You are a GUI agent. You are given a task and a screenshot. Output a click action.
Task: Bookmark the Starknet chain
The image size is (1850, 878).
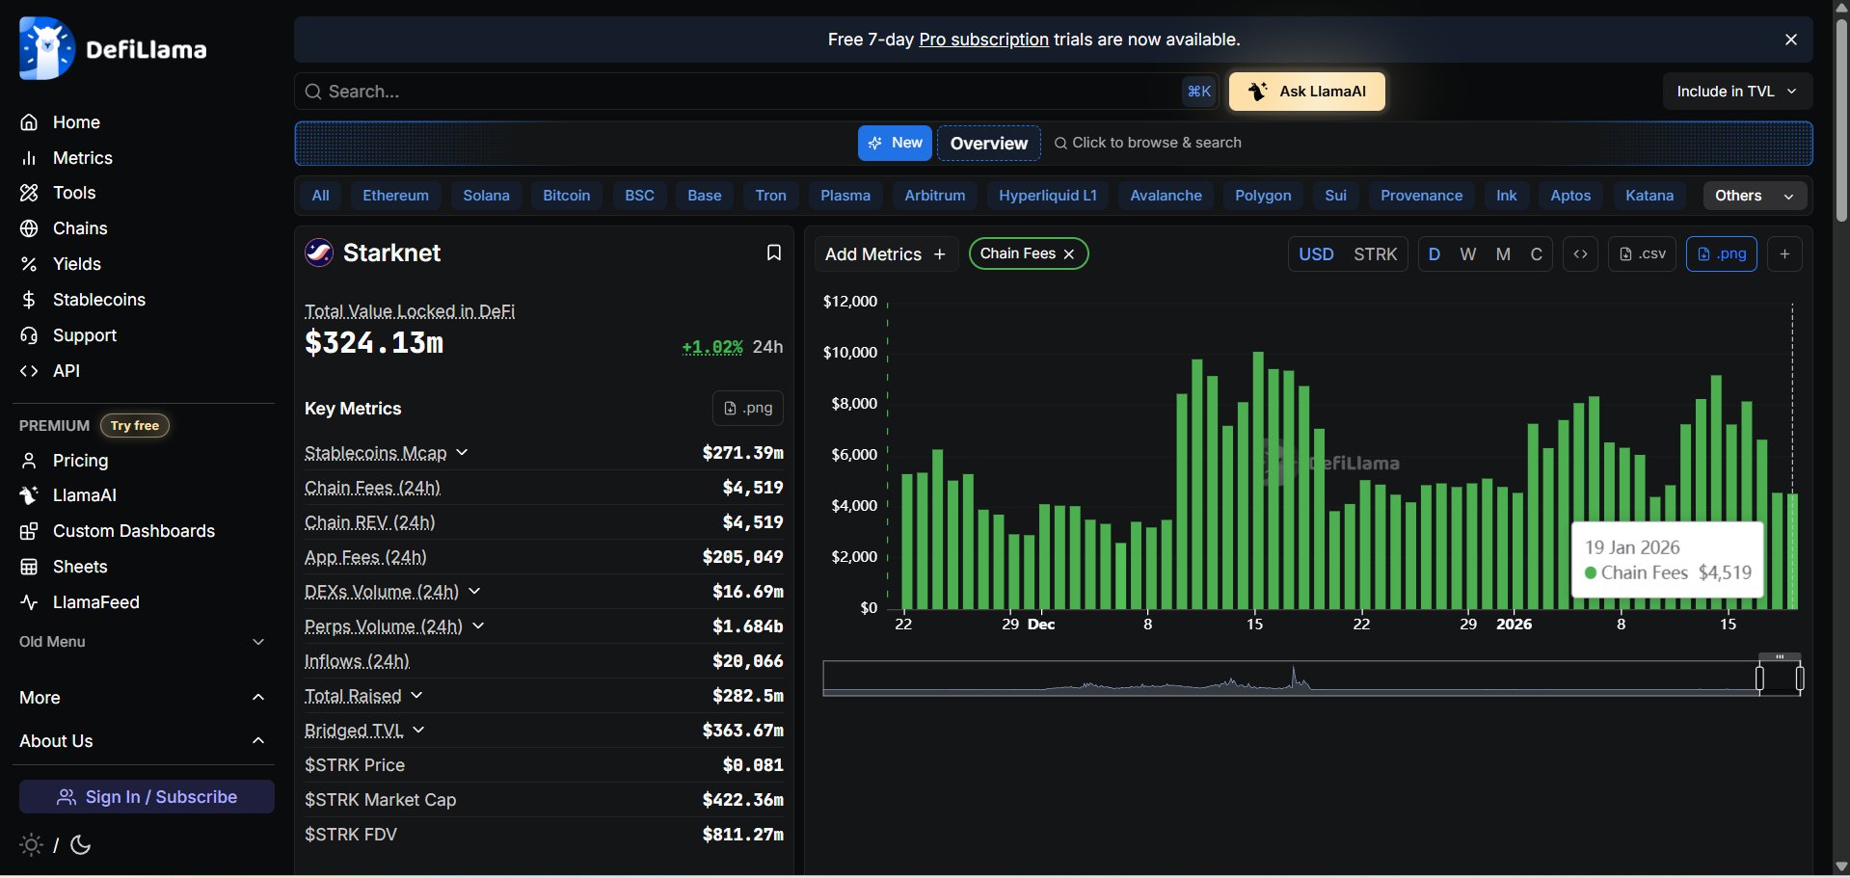(x=773, y=253)
